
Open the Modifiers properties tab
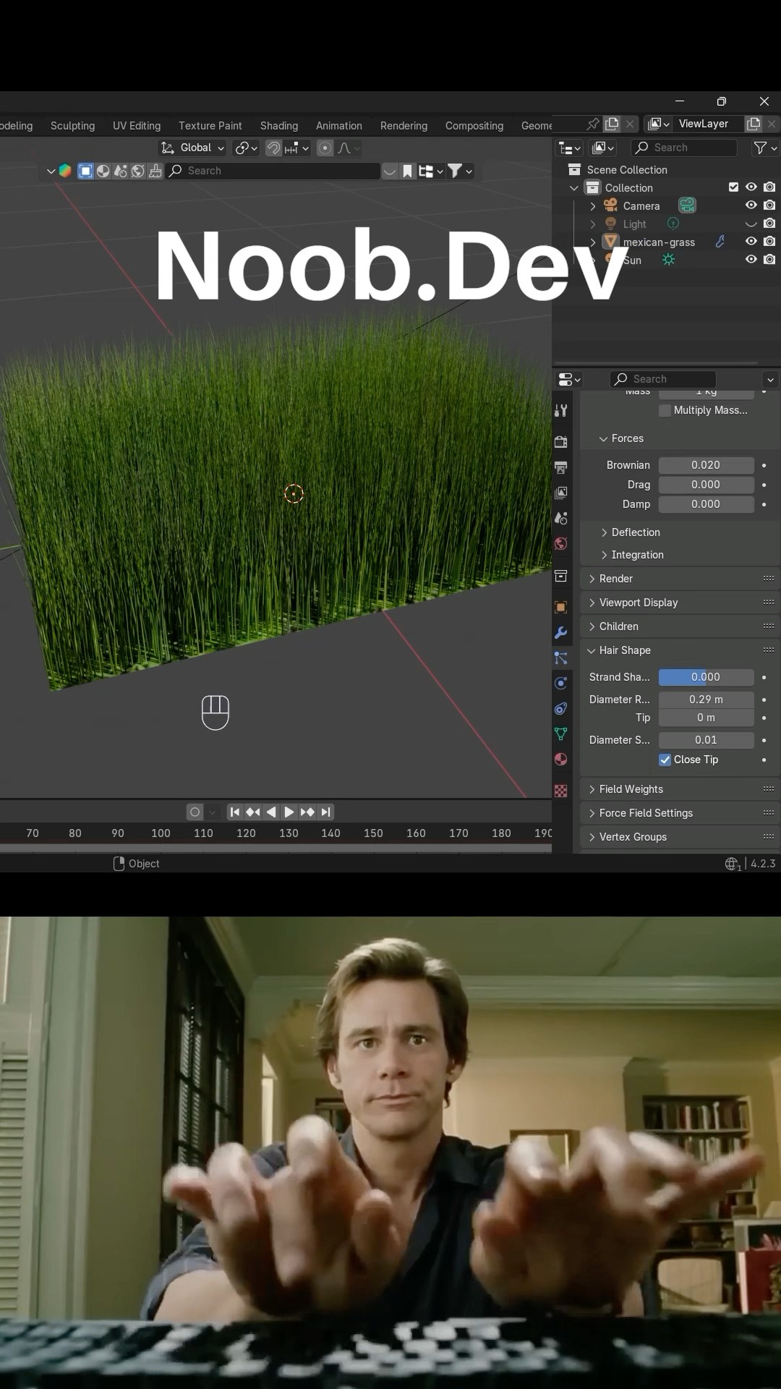point(560,632)
